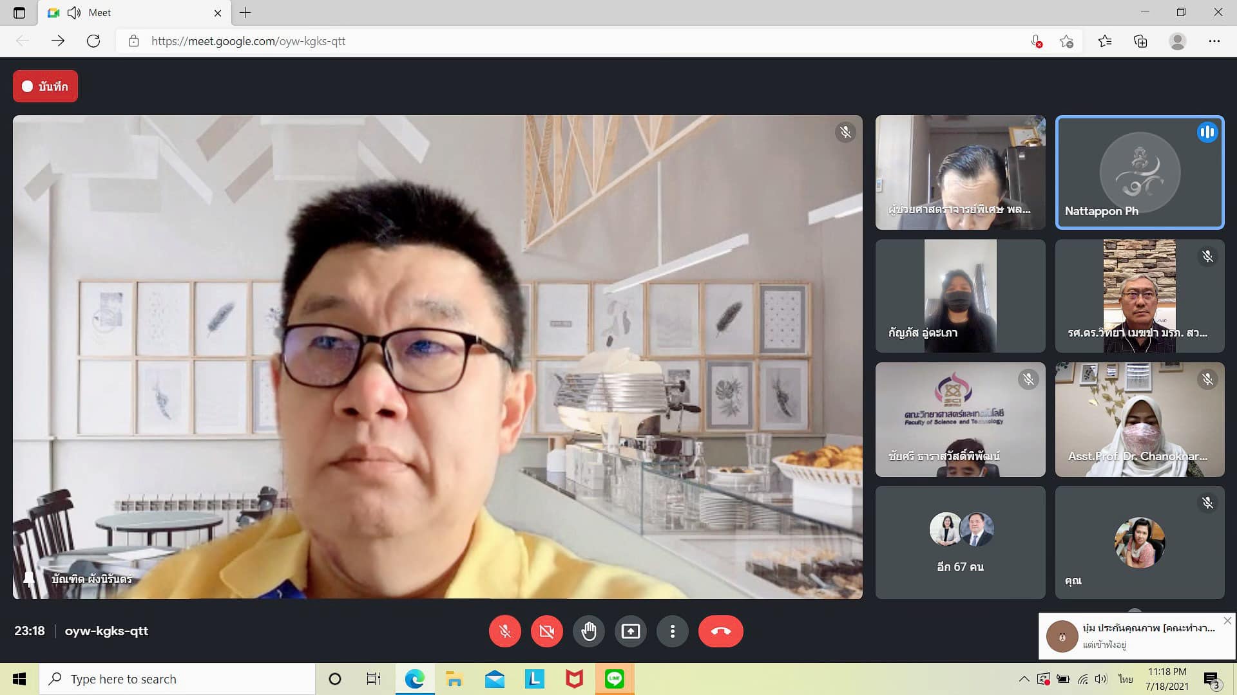Open the browser Collections icon

click(x=1140, y=41)
